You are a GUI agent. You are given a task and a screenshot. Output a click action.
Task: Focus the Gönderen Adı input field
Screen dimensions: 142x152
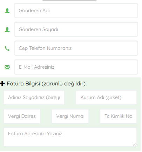point(76,10)
